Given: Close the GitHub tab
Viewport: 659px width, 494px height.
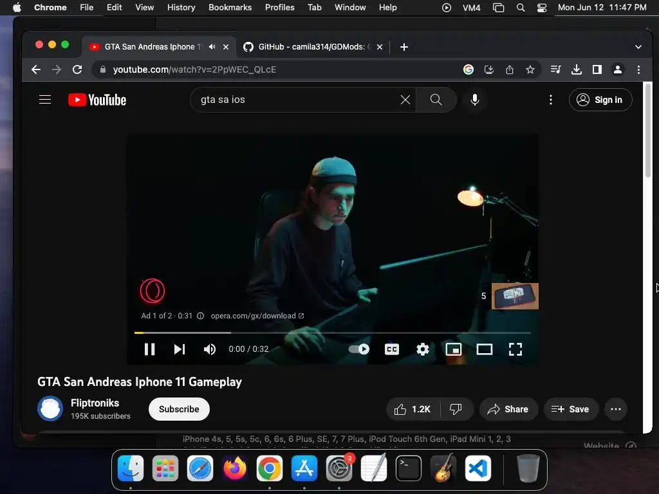Looking at the screenshot, I should [x=380, y=47].
